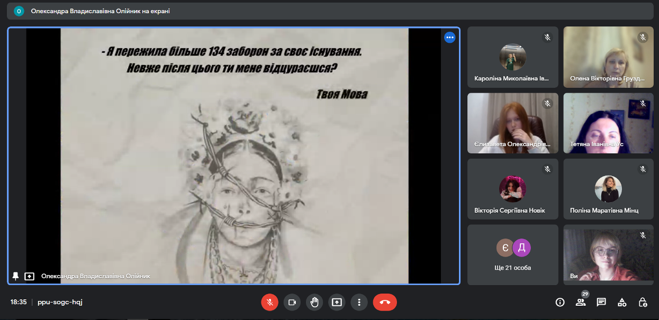Click the present screen icon

click(337, 302)
